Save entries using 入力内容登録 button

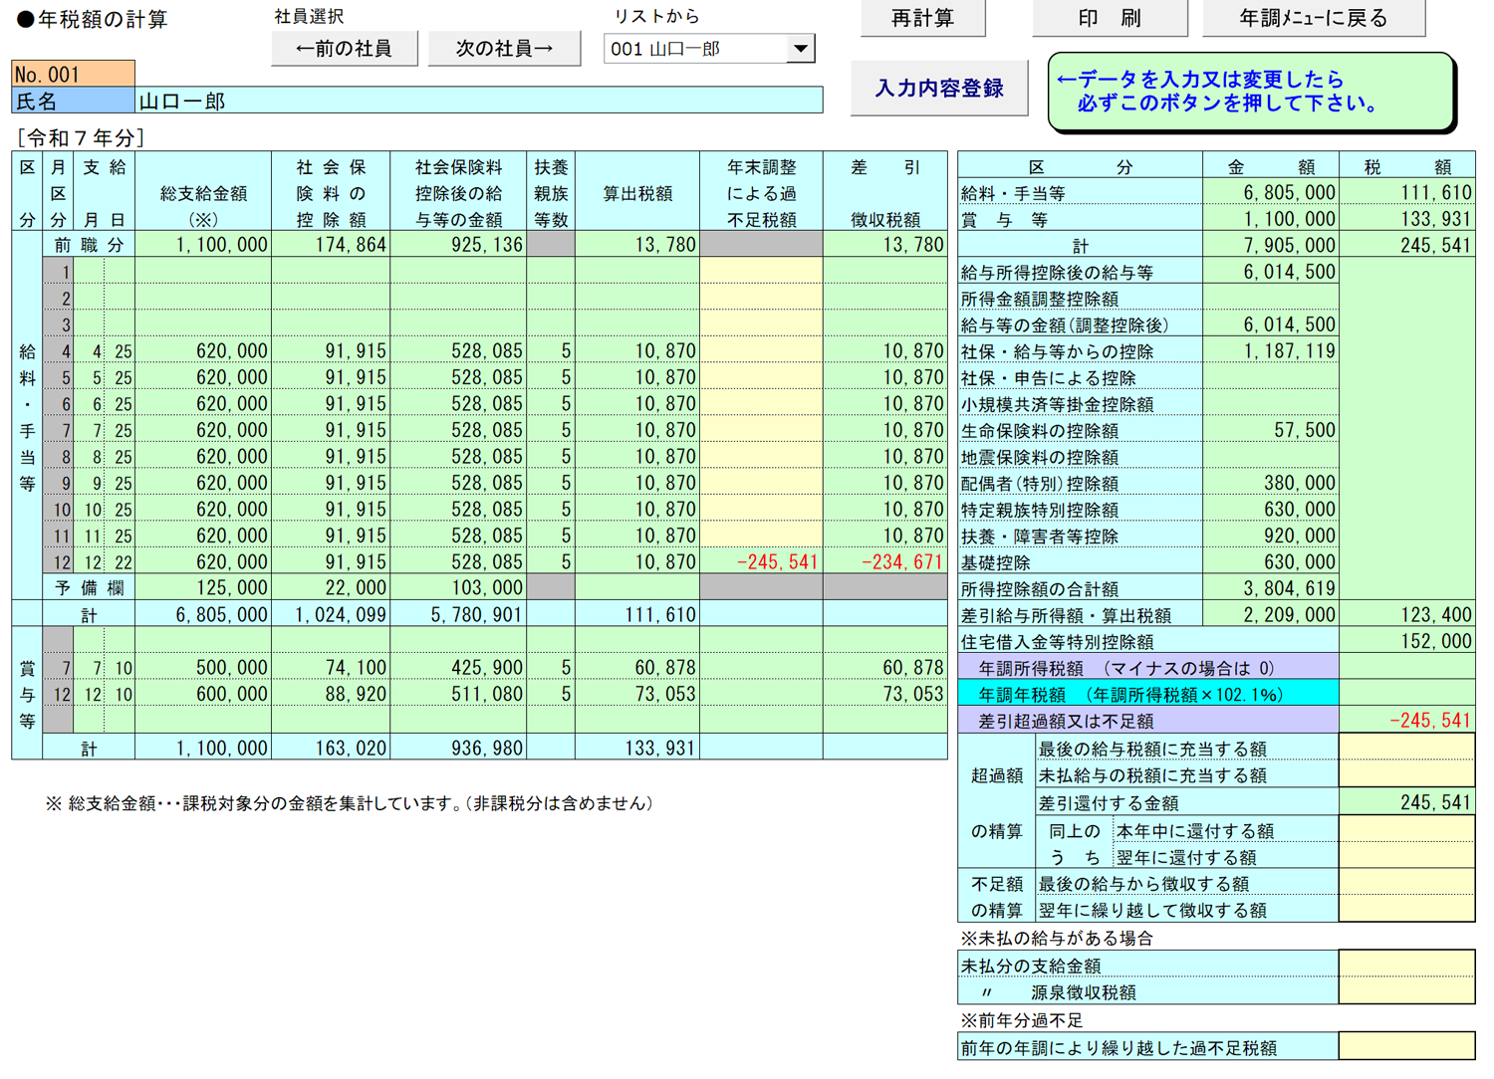(x=938, y=89)
